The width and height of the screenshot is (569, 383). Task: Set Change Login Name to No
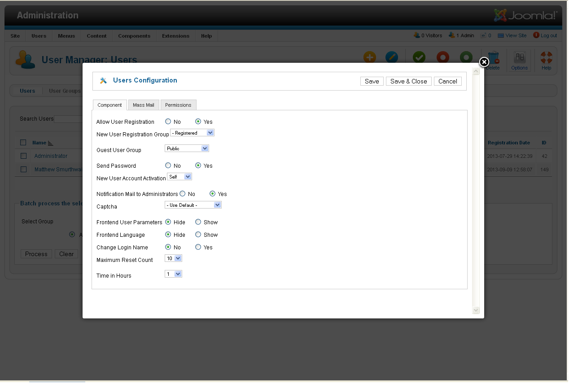tap(168, 247)
